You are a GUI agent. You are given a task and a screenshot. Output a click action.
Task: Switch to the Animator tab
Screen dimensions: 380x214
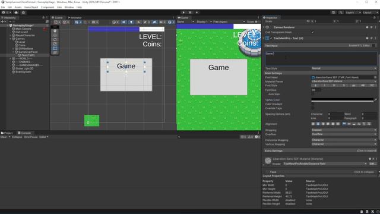click(75, 18)
